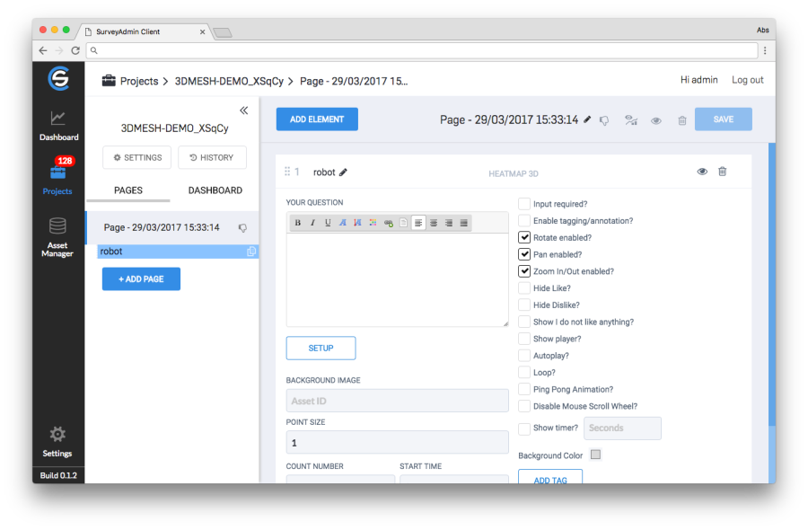Uncheck Rotate enabled?
Image resolution: width=808 pixels, height=530 pixels.
(524, 237)
